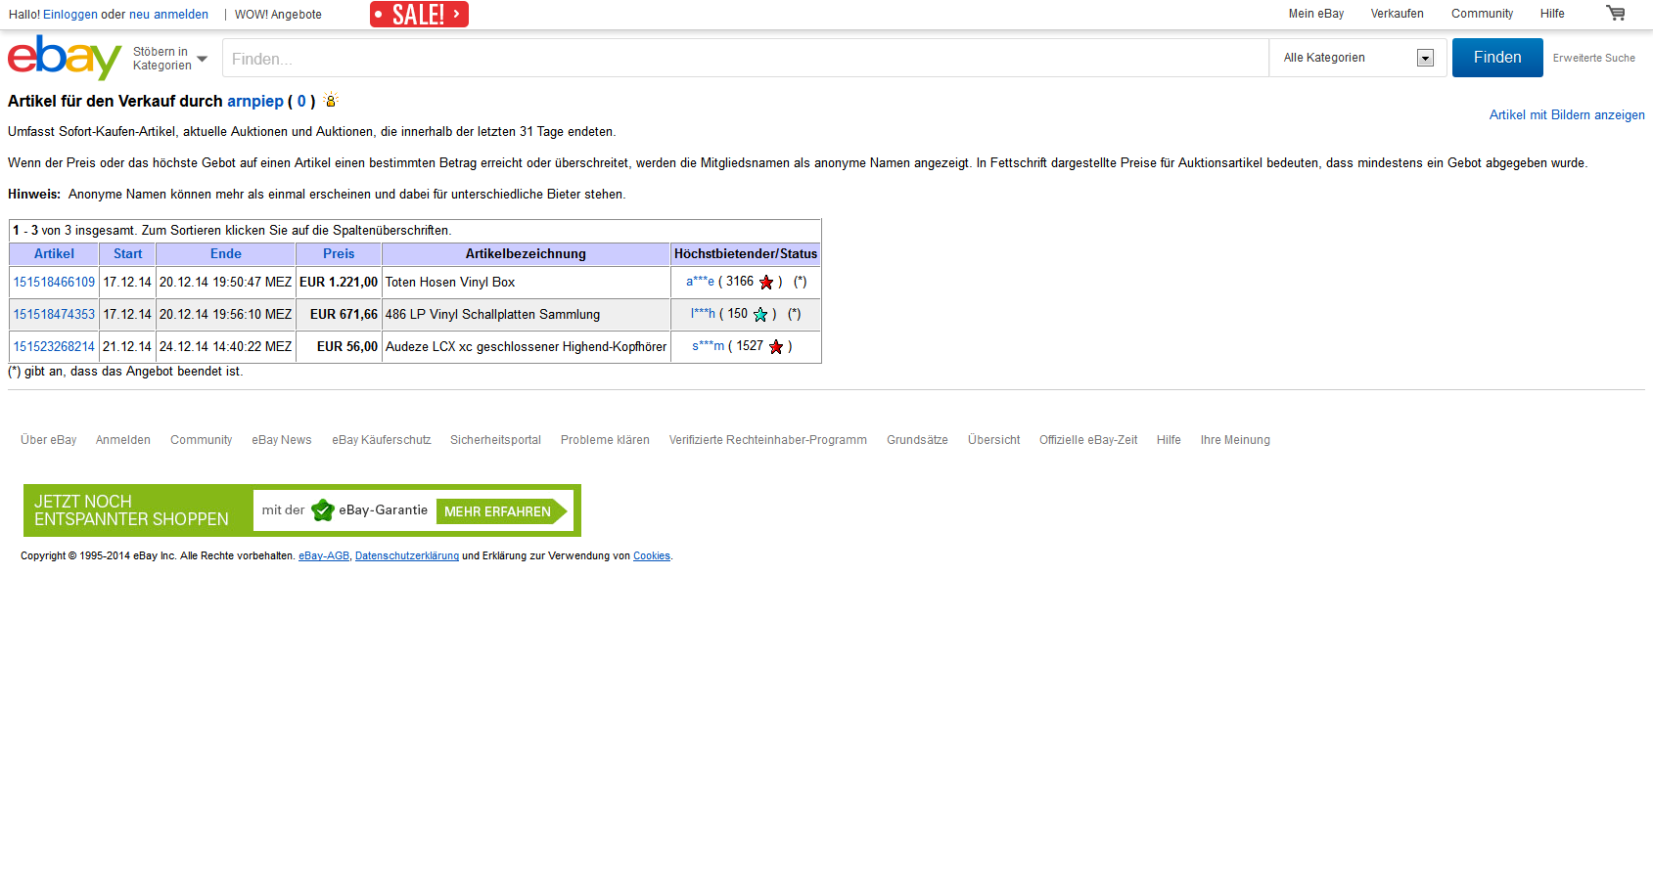Open seller profile arnpiep
The width and height of the screenshot is (1653, 884).
coord(255,101)
